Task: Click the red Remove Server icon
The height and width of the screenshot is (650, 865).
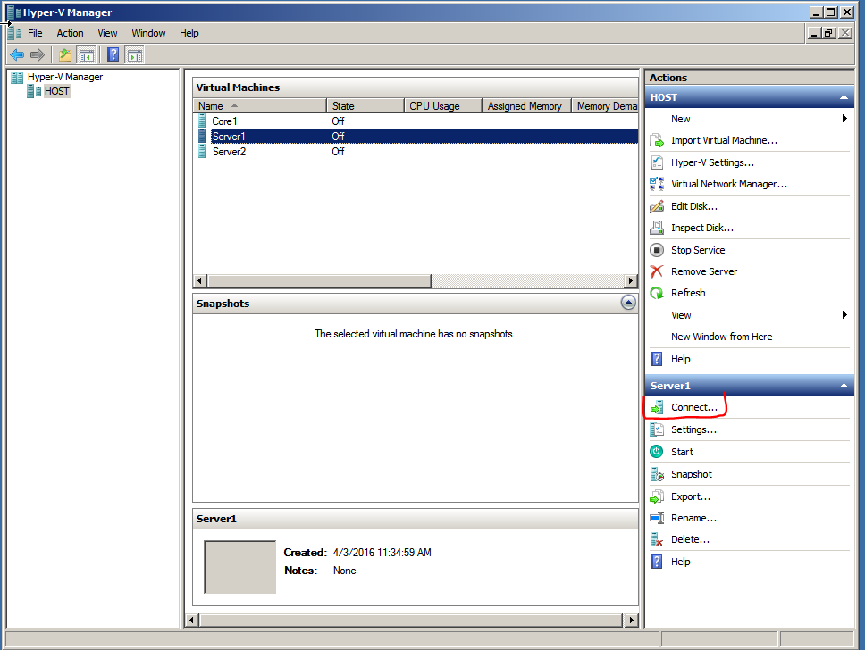Action: click(657, 271)
